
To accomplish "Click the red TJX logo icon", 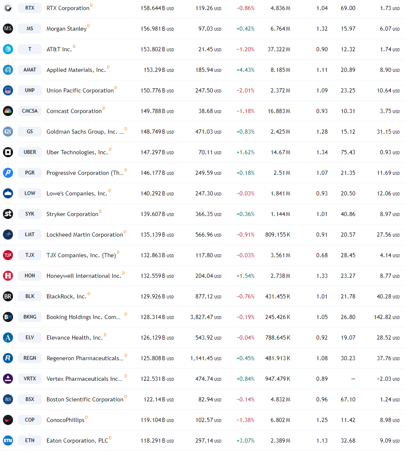I will (8, 255).
